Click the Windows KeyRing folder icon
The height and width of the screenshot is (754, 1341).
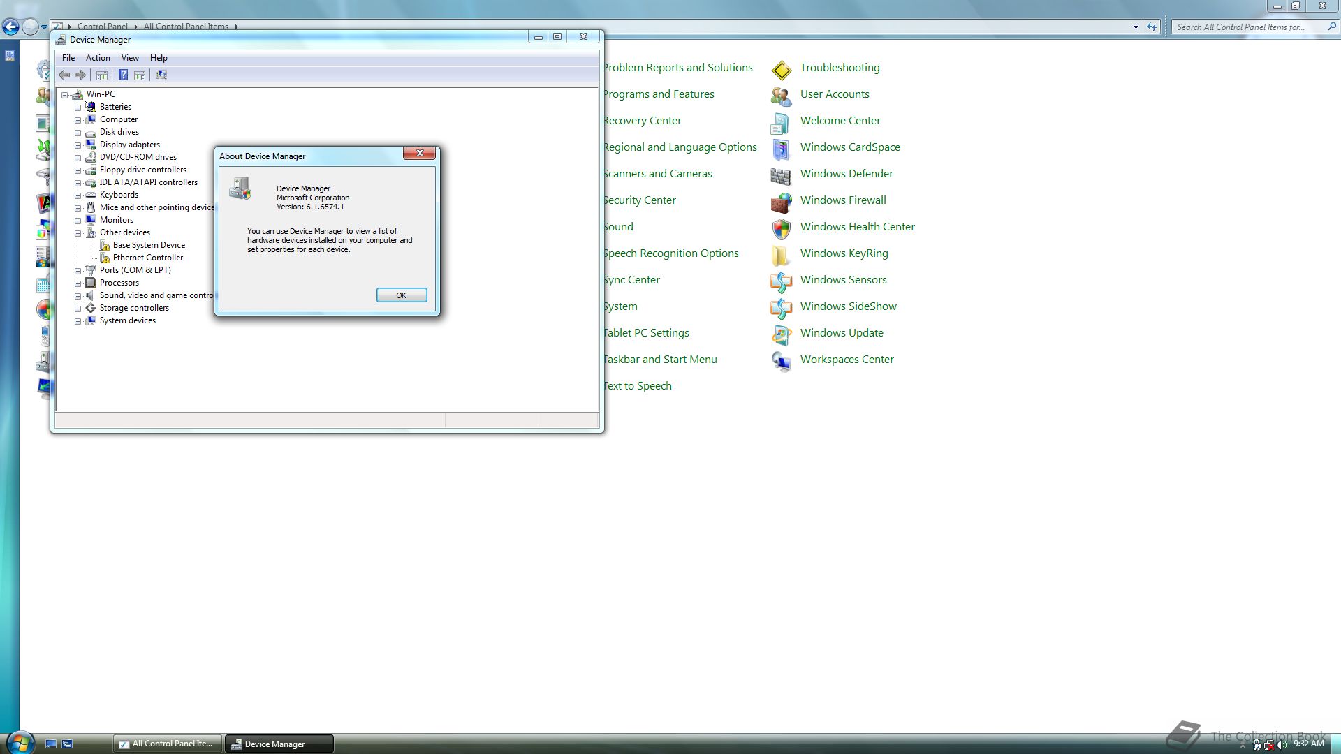pos(781,256)
